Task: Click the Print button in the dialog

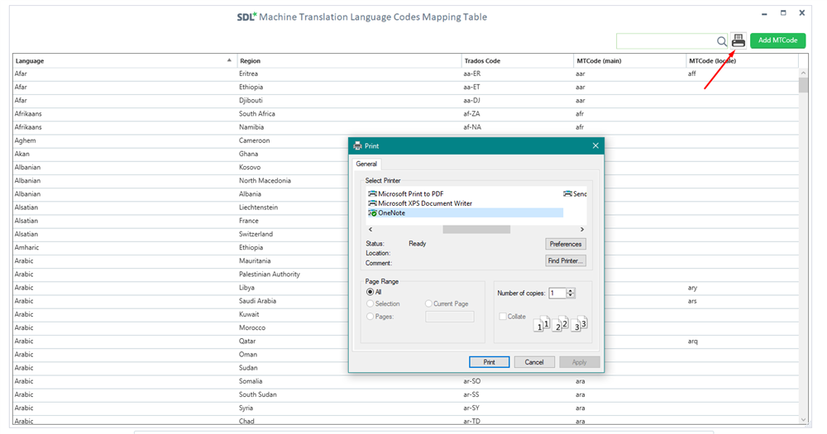Action: 489,362
